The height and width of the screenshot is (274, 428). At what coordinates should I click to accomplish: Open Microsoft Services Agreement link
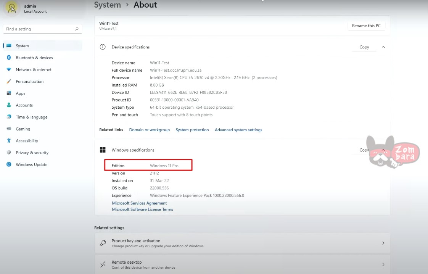[139, 203]
